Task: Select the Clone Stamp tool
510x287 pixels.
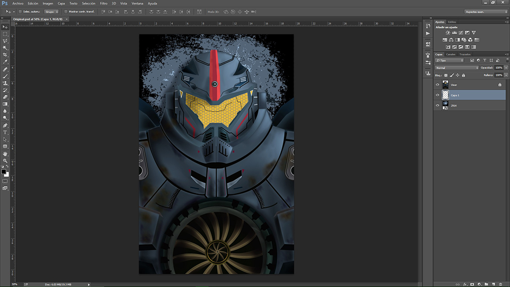Action: click(5, 83)
